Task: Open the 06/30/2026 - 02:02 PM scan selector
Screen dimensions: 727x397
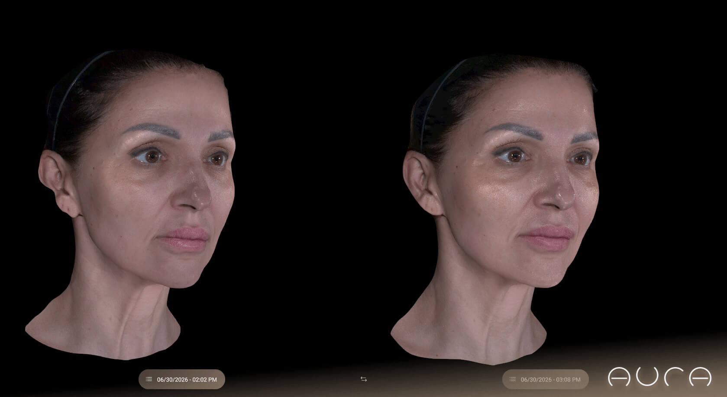Action: (x=182, y=379)
